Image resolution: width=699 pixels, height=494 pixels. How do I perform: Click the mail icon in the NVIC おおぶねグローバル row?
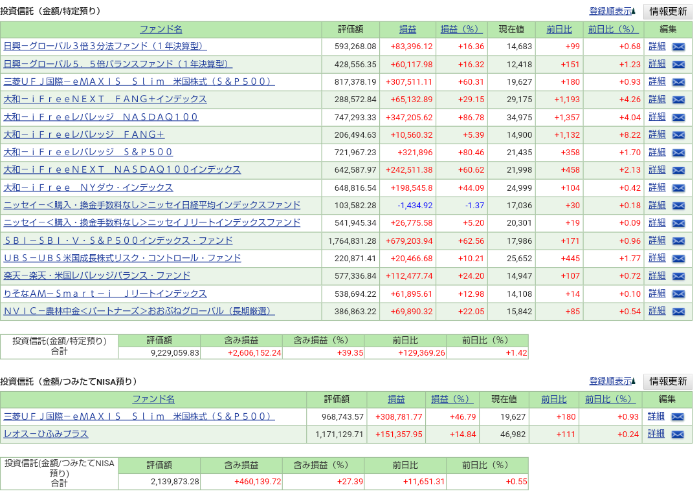pos(678,312)
